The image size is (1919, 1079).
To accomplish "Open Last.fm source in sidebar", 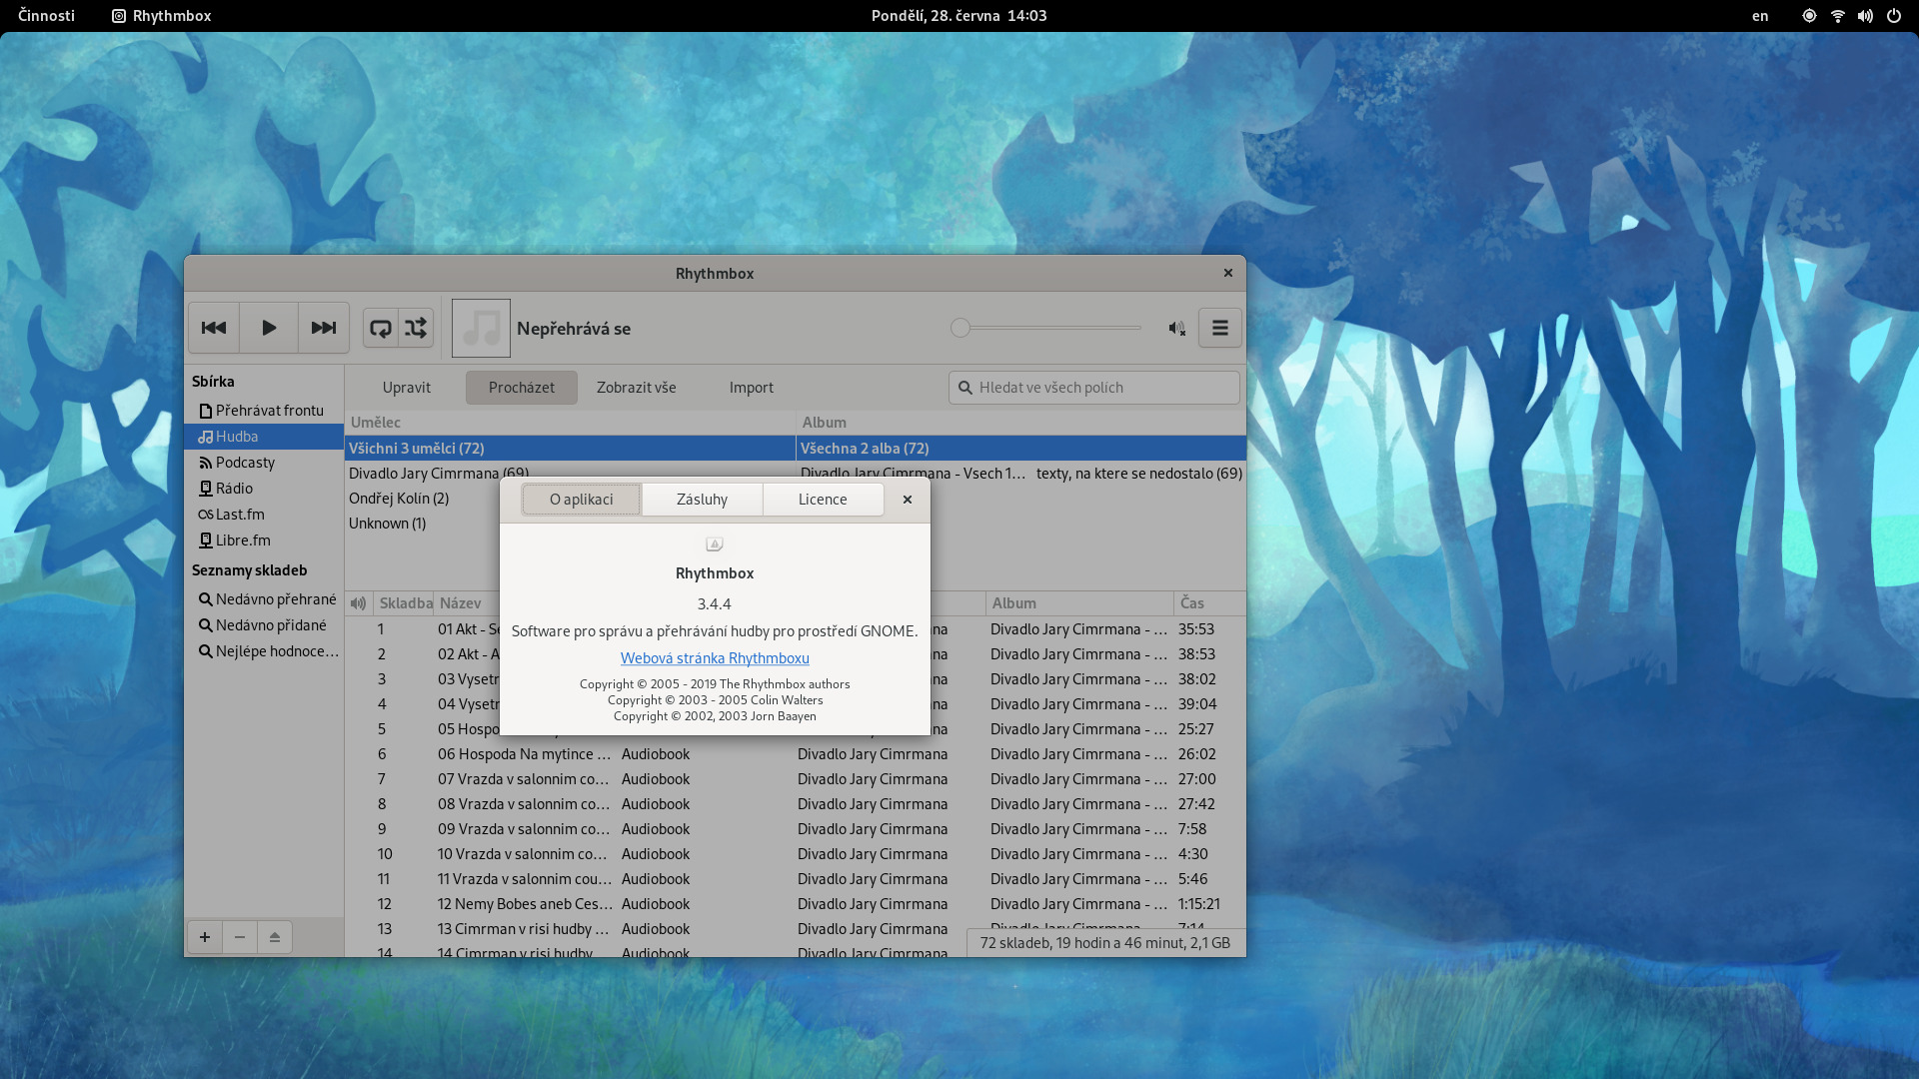I will [x=240, y=515].
